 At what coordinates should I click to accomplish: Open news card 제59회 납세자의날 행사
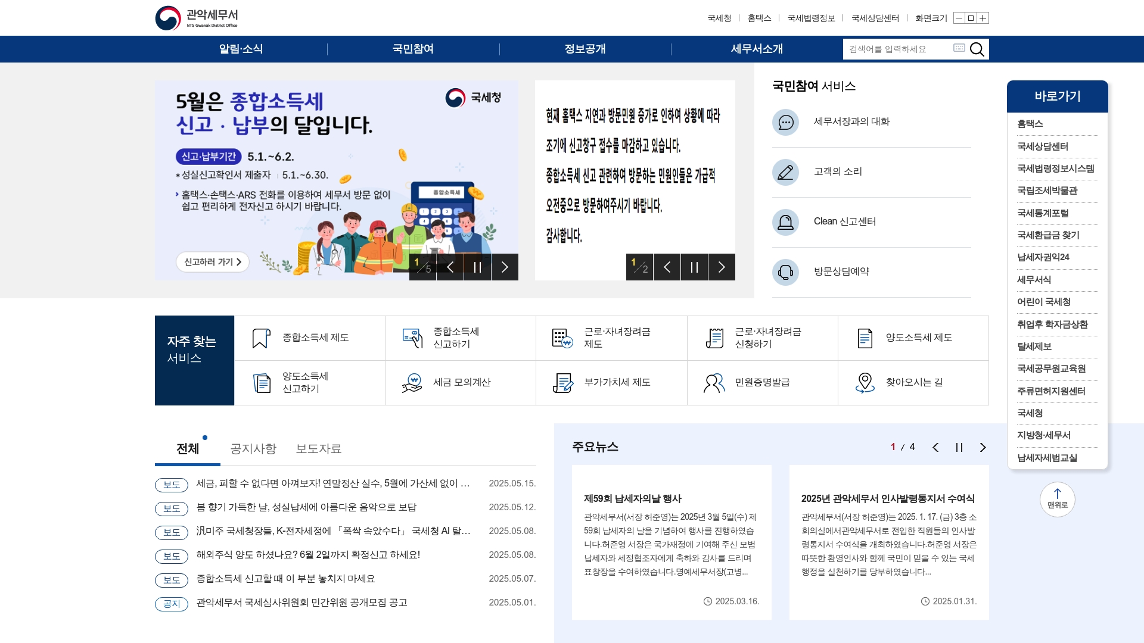[x=672, y=542]
